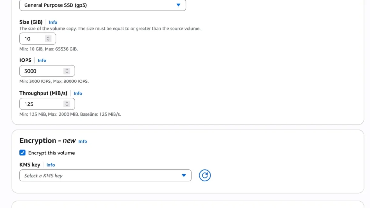The image size is (370, 208).
Task: Click the 'Encrypt this volume' label text
Action: 51,153
